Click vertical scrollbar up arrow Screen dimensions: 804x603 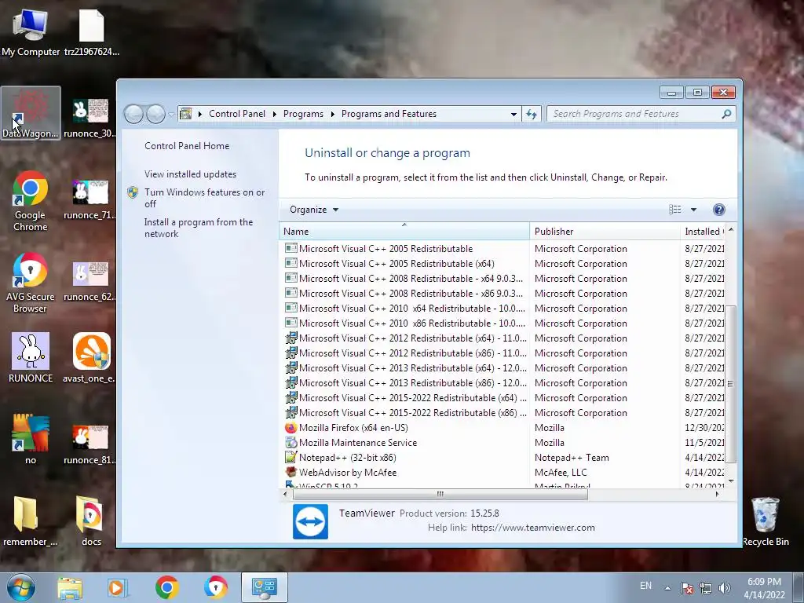731,230
